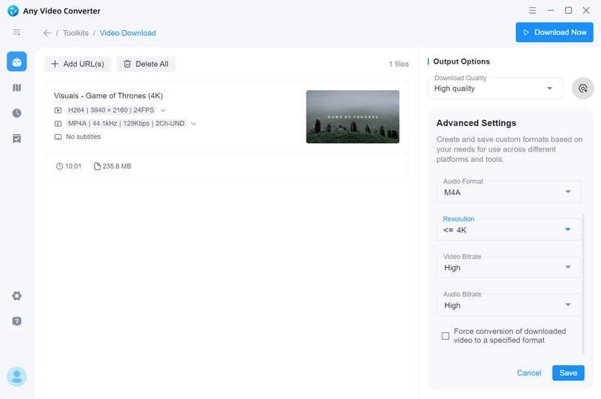Screen dimensions: 601x399
Task: Click the MP4A | 44.1kHz | 129Kbps label
Action: 126,124
